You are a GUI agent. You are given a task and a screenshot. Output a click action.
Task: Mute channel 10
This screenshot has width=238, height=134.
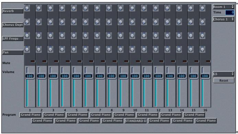[138, 61]
